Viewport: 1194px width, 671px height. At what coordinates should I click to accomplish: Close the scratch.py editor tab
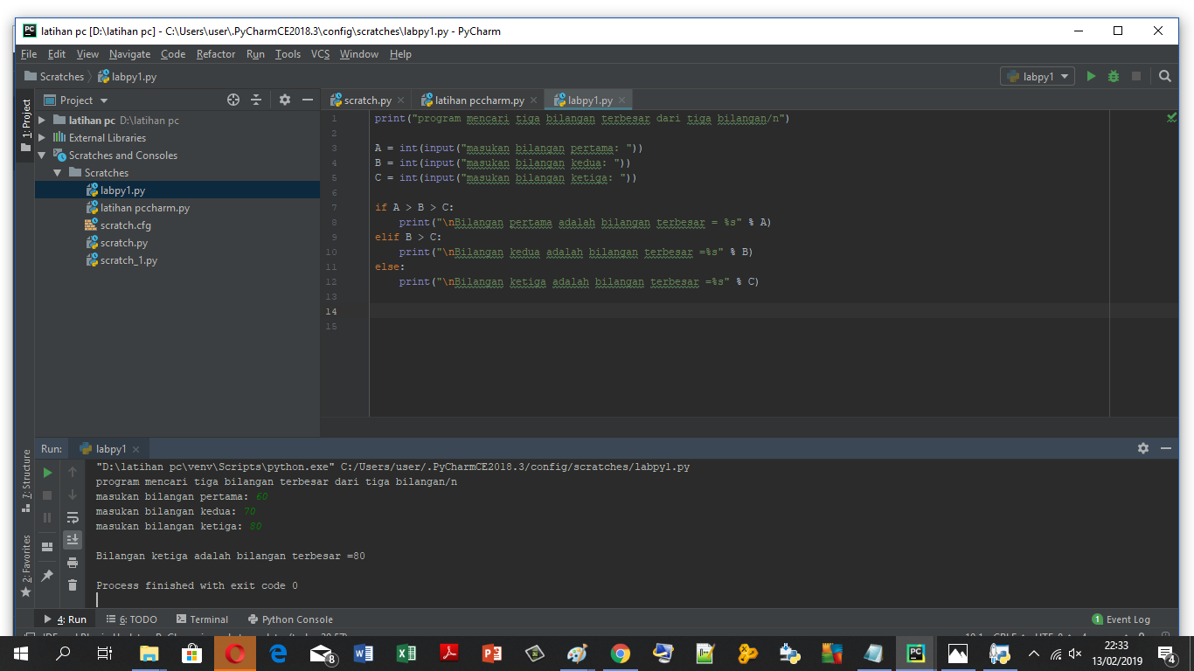pyautogui.click(x=401, y=100)
